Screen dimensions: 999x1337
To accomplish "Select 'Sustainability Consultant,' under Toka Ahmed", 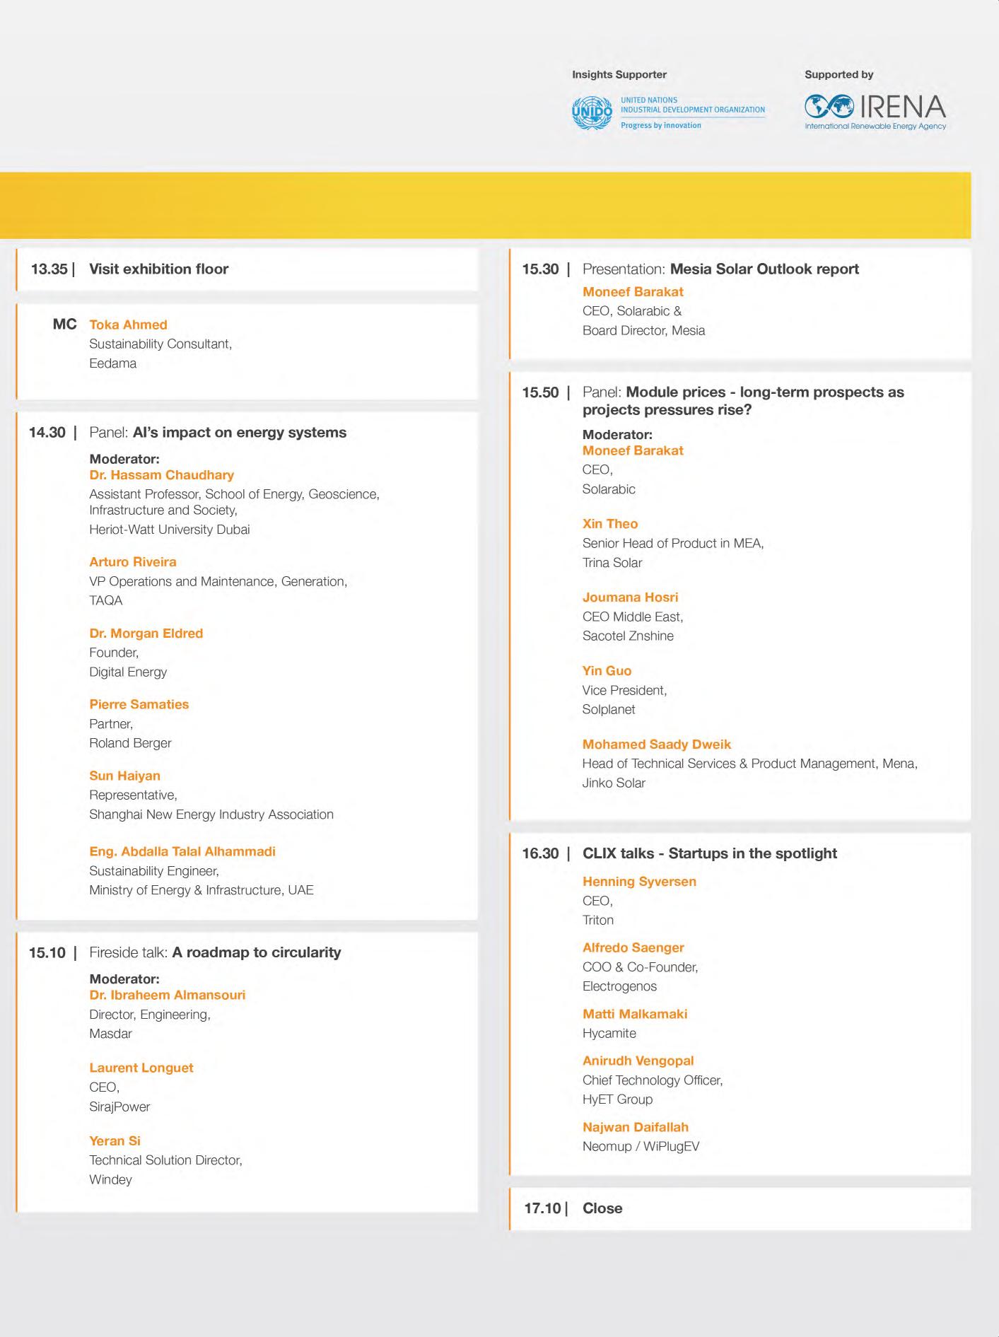I will [160, 344].
